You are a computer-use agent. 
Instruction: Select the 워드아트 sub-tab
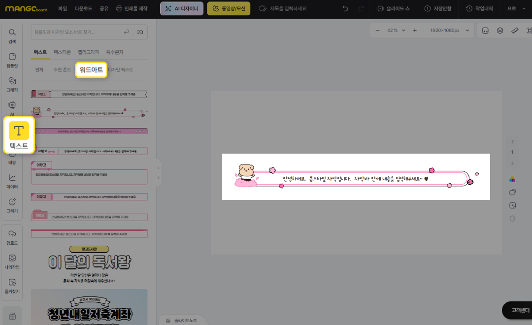click(91, 70)
